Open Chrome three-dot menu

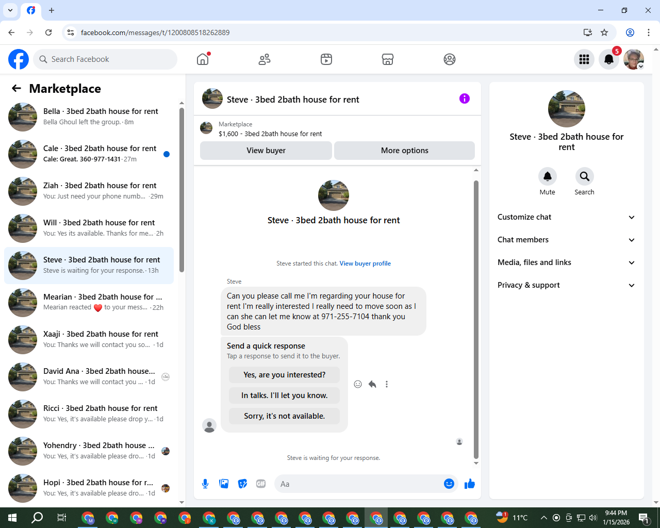[649, 32]
